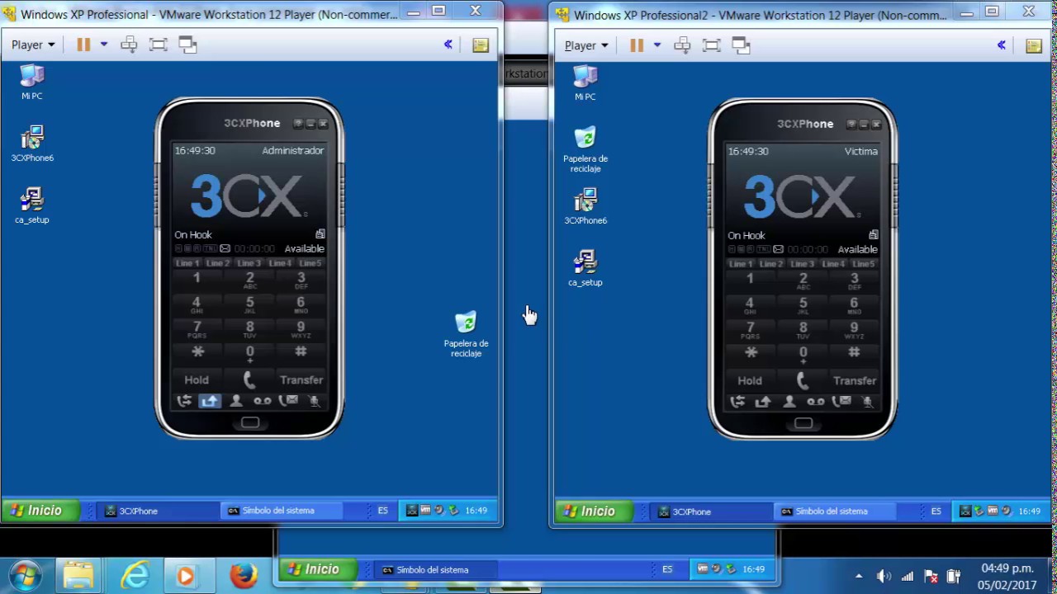Switch to Símbolo del sistema in Professional2 taskbar
Viewport: 1057px width, 594px height.
[836, 511]
